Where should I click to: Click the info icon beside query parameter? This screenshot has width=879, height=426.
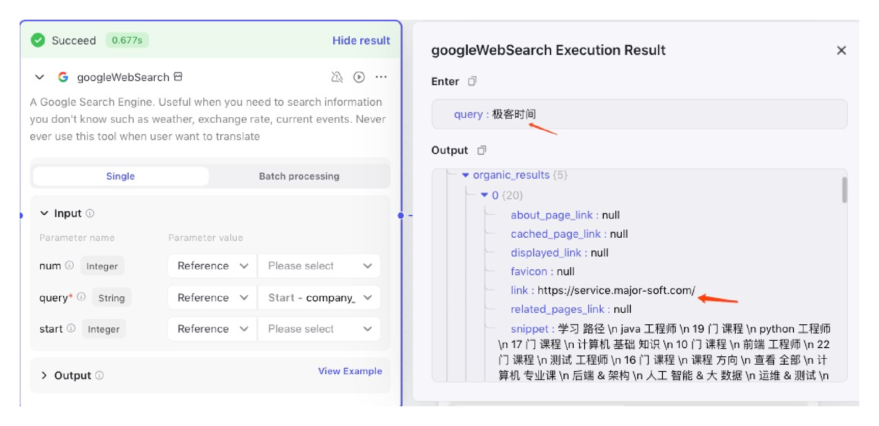(x=81, y=297)
